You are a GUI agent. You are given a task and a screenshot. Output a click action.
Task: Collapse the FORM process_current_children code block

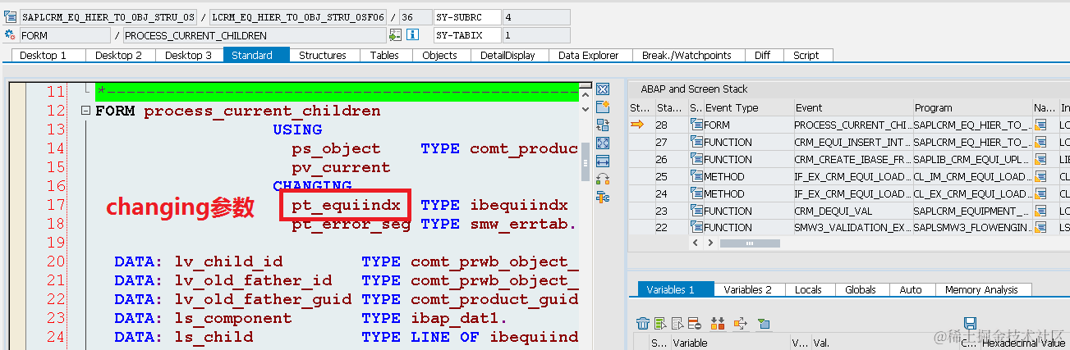[x=85, y=111]
